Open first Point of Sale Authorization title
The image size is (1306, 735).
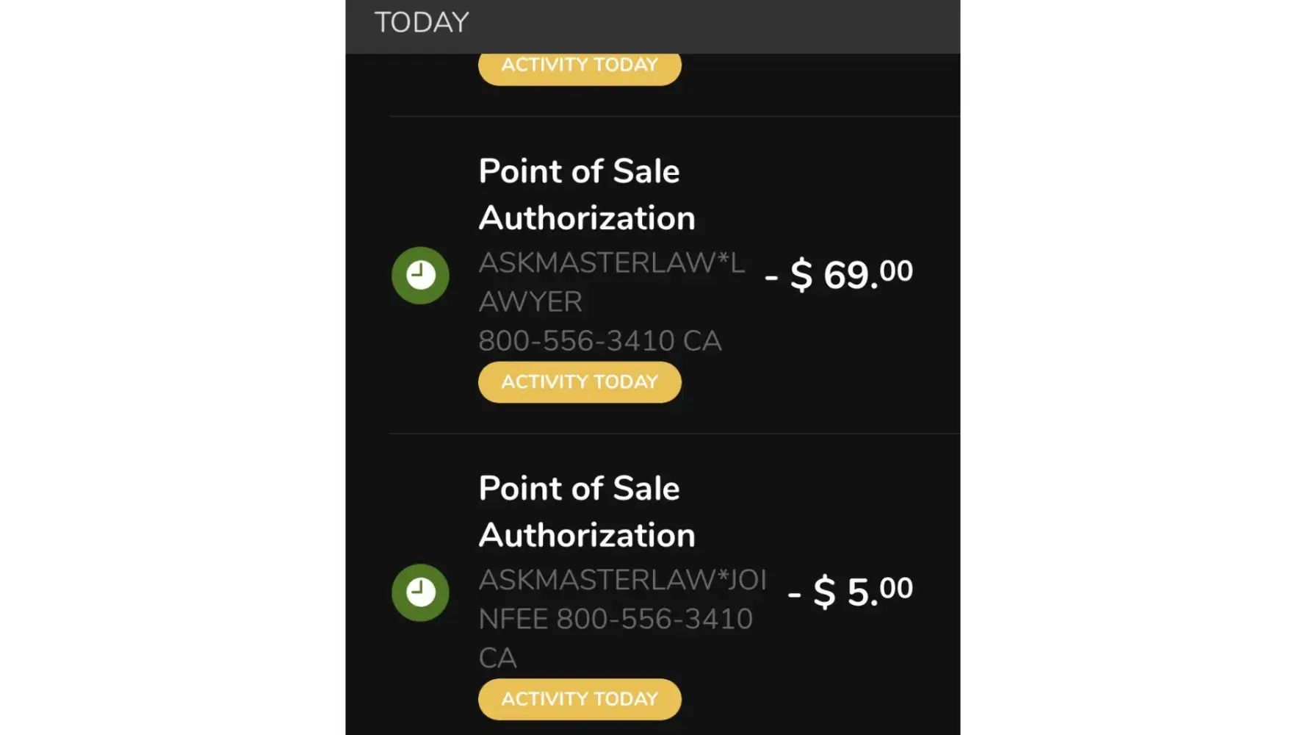(579, 171)
